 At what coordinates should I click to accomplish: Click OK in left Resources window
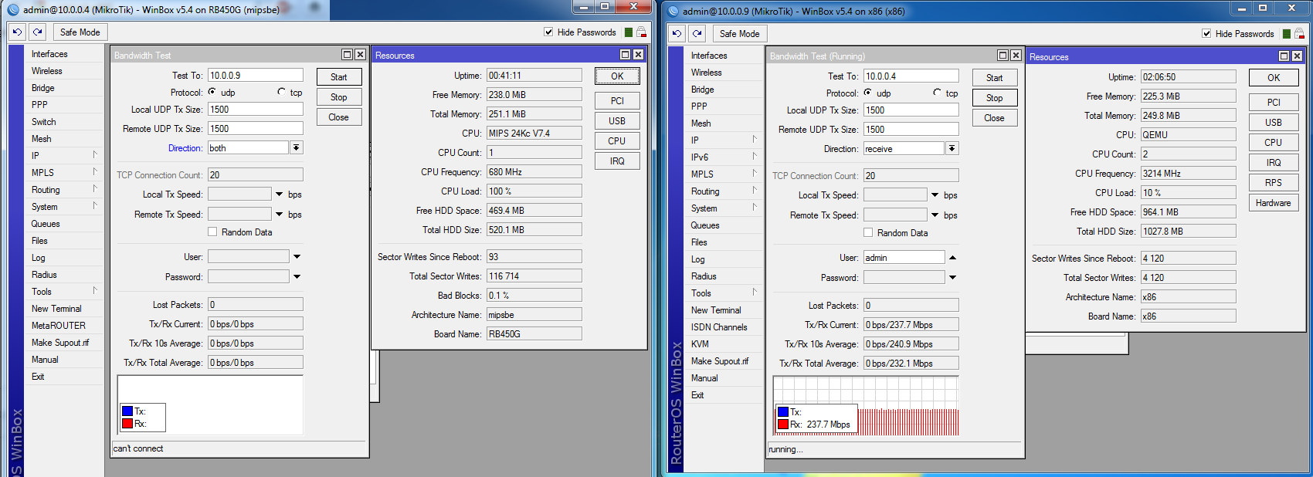(x=617, y=76)
